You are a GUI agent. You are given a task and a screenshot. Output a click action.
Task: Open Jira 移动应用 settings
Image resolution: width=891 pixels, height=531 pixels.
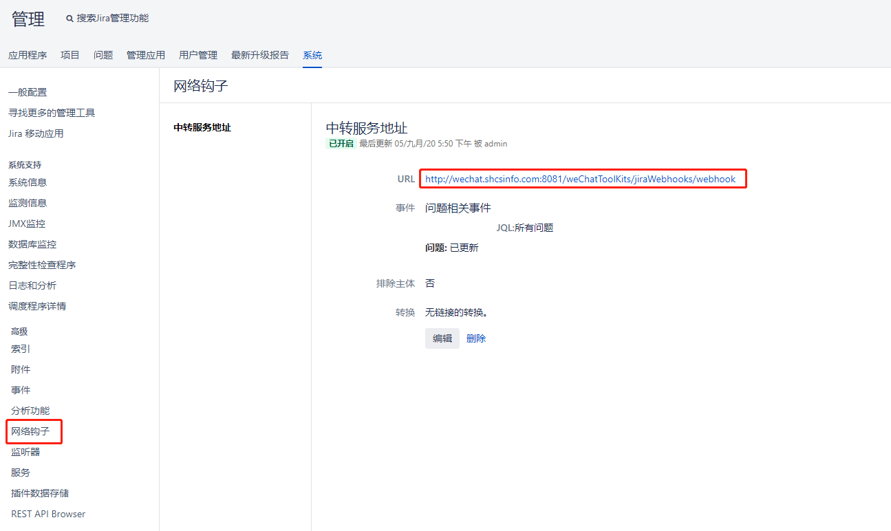click(x=36, y=133)
